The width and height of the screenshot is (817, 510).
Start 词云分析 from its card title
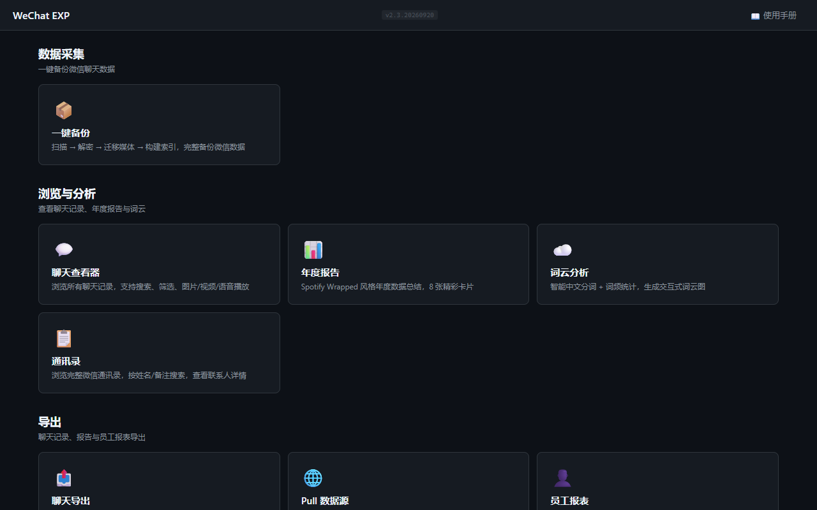(569, 273)
